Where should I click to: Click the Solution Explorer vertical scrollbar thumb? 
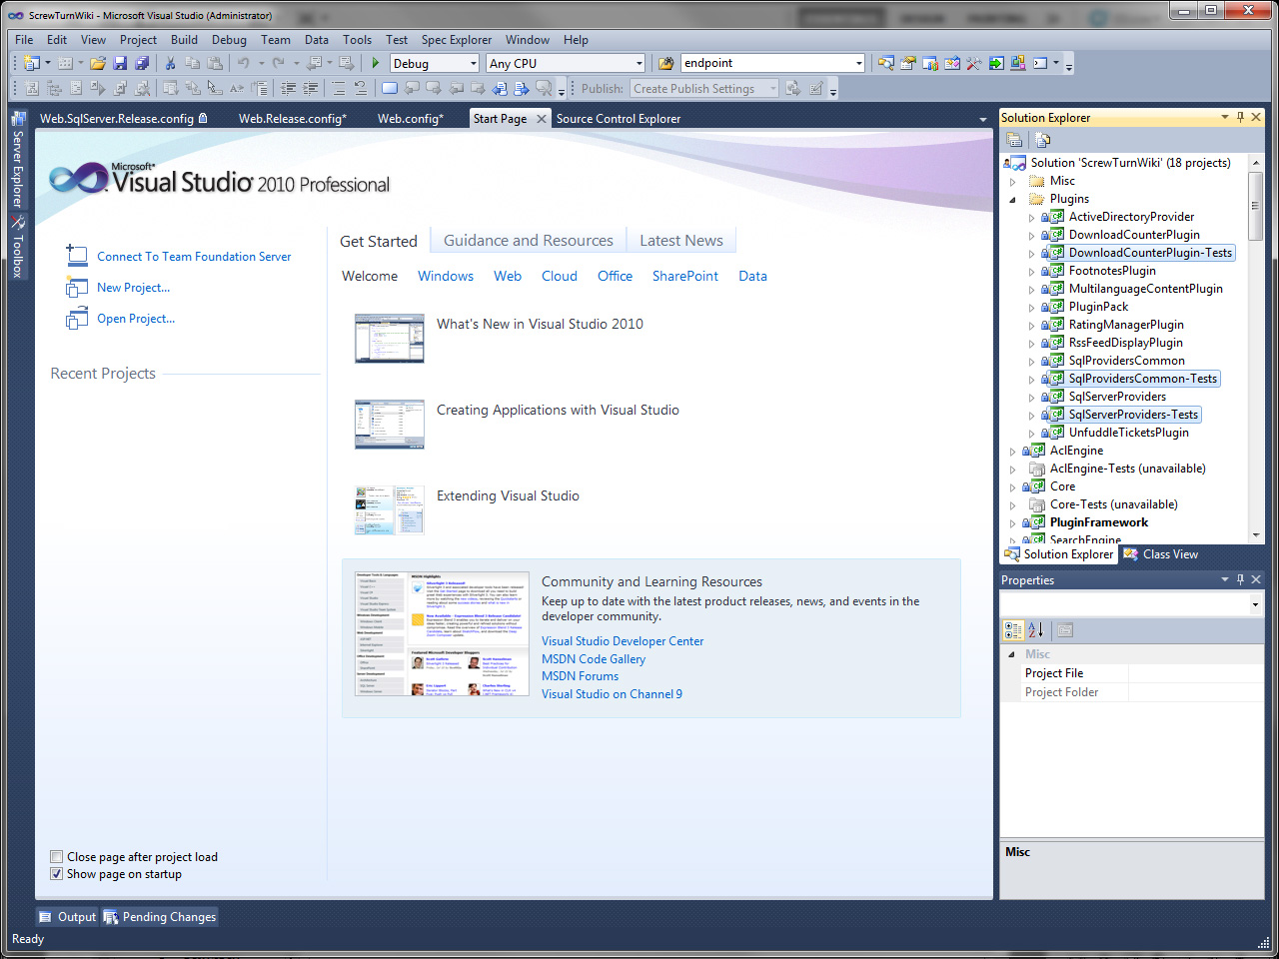tap(1256, 206)
